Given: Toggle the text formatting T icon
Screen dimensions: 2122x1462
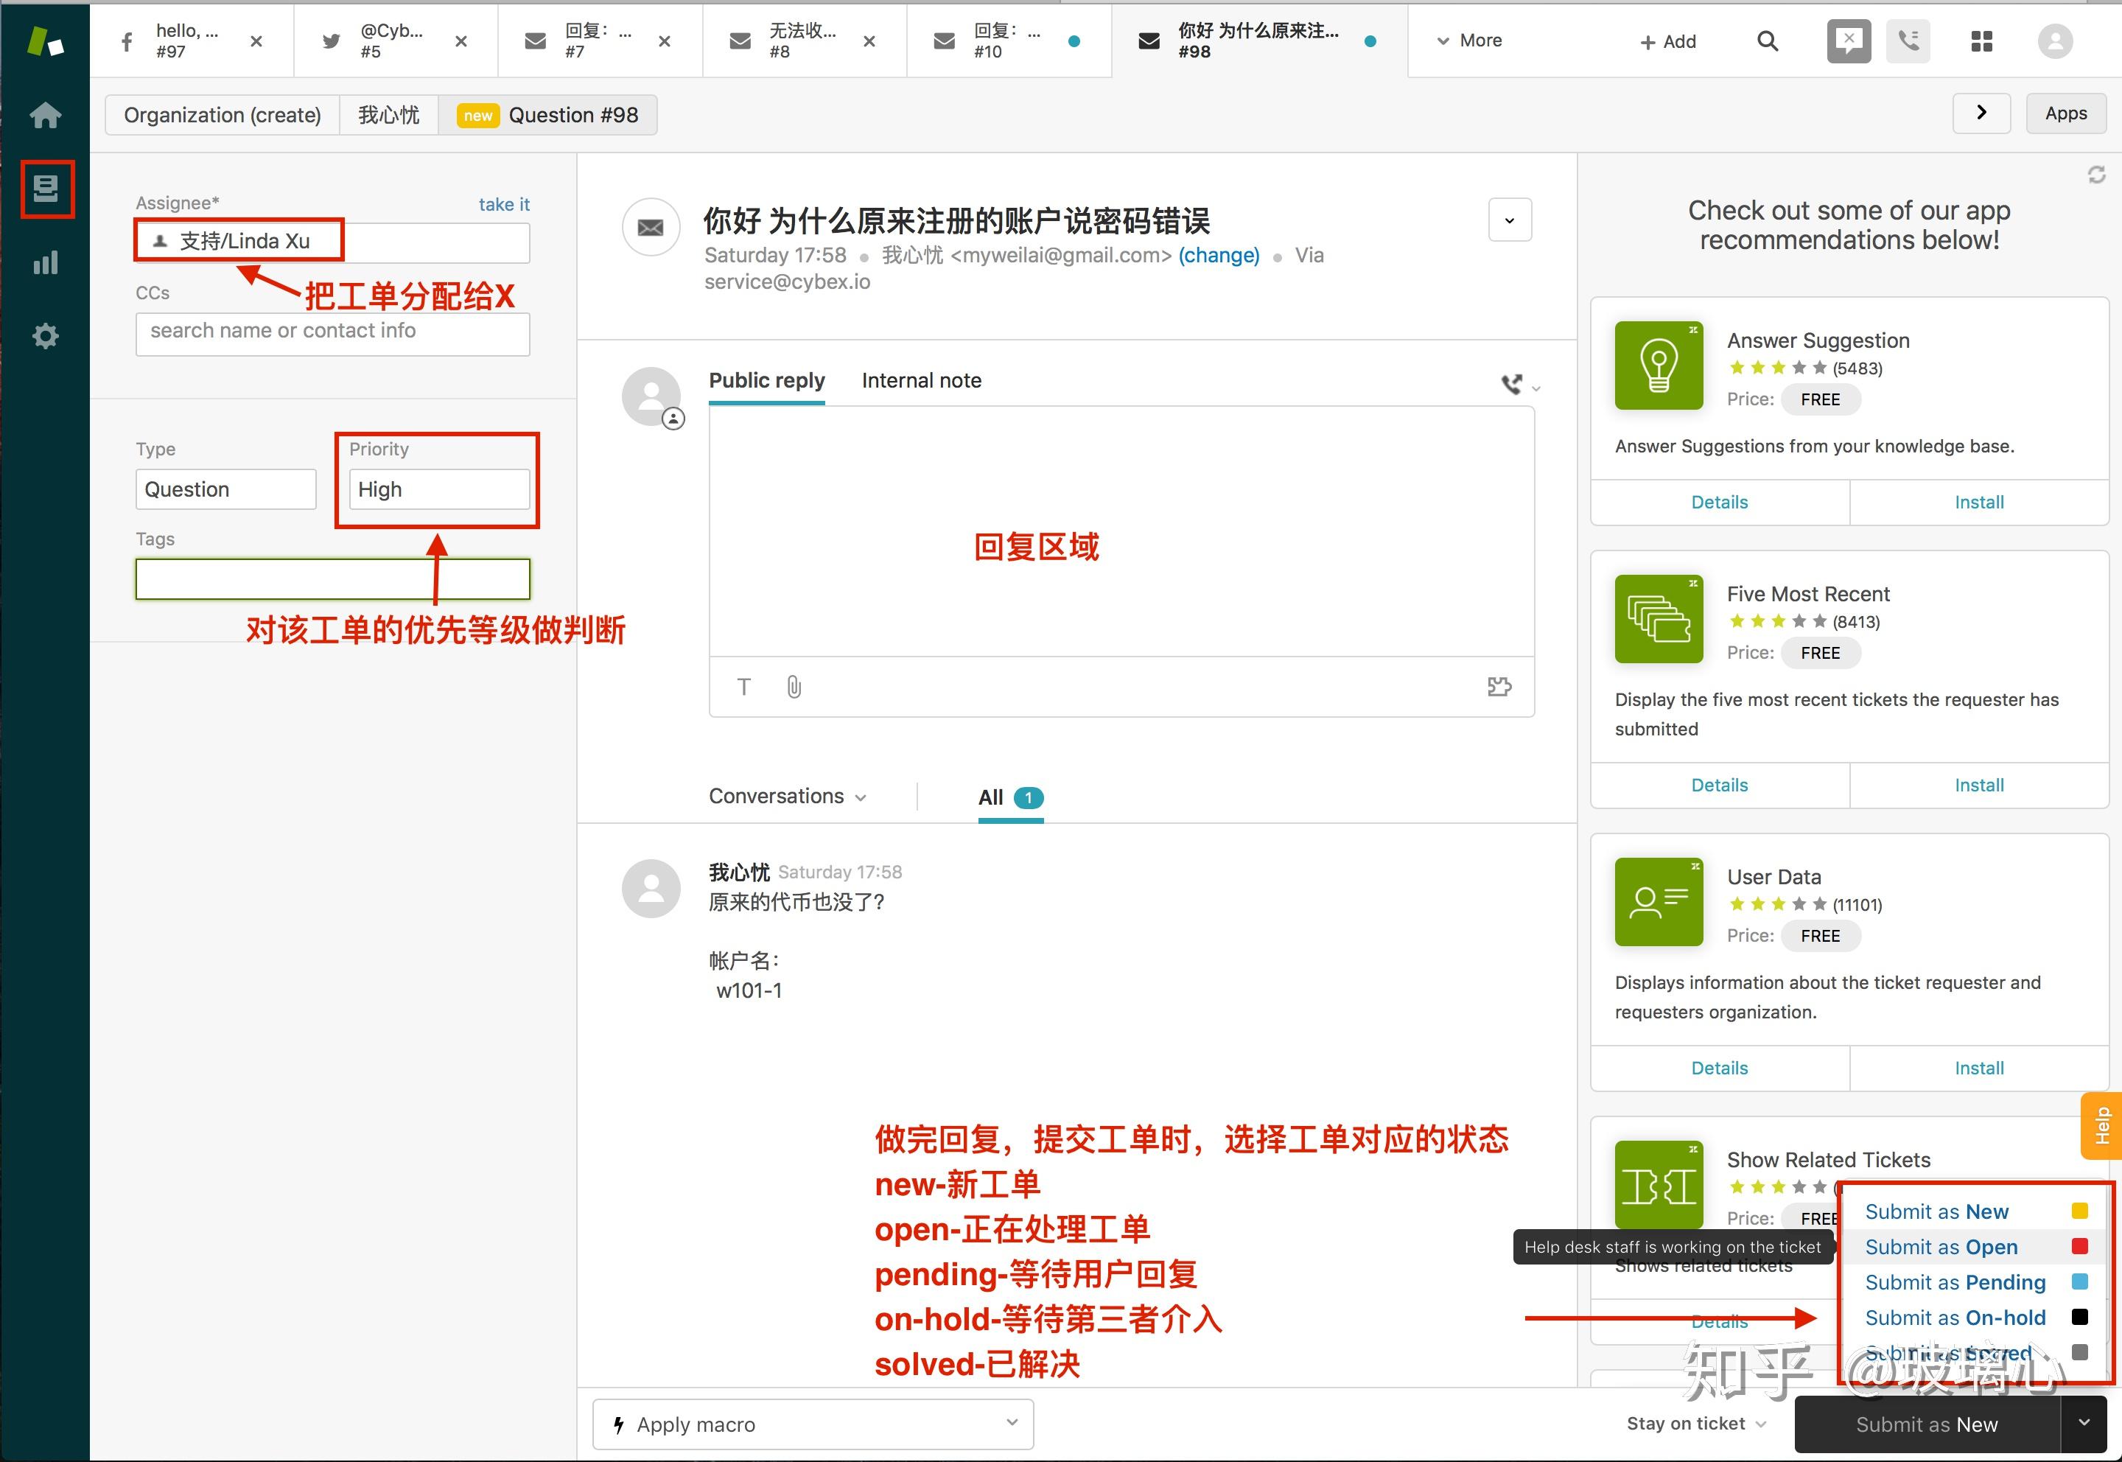Looking at the screenshot, I should pyautogui.click(x=743, y=686).
